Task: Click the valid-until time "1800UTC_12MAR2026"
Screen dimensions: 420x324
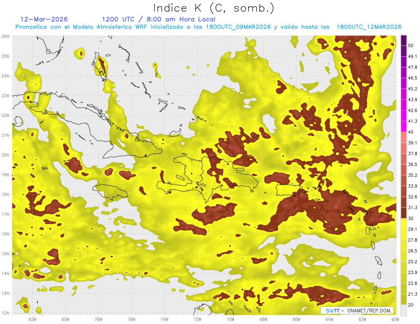Action: pyautogui.click(x=369, y=27)
